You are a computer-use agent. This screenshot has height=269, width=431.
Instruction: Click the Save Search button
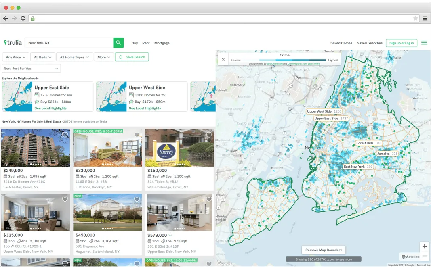[132, 57]
